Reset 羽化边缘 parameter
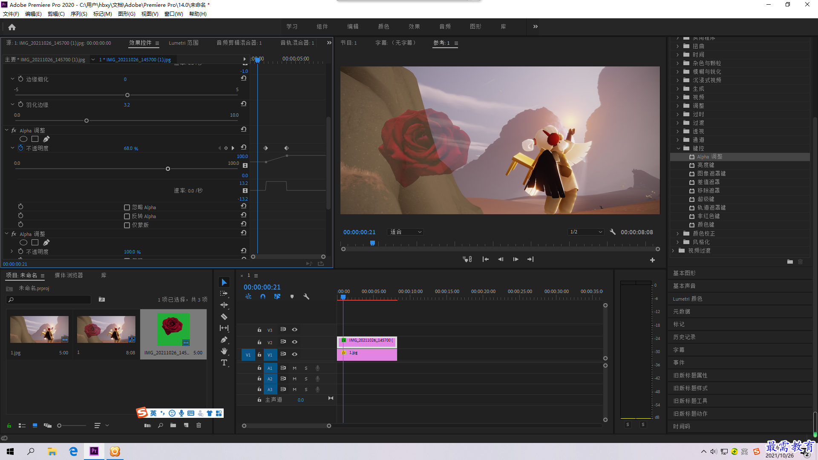 (x=244, y=104)
